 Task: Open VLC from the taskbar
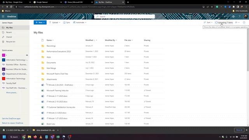(41, 137)
